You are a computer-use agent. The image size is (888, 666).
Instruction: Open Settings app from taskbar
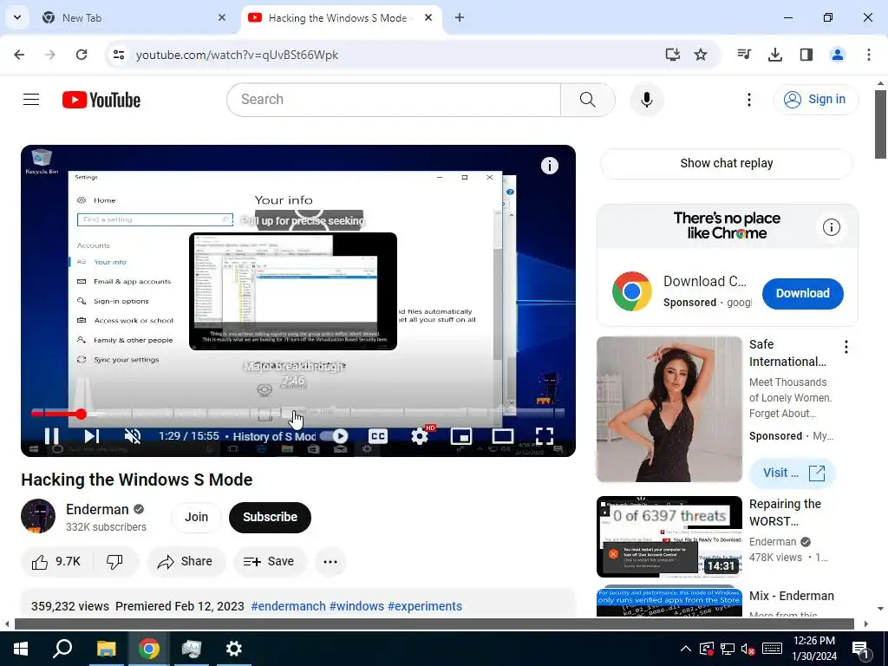tap(234, 649)
